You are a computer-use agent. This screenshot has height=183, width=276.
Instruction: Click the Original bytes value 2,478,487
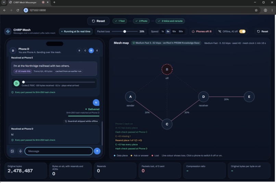pyautogui.click(x=20, y=171)
